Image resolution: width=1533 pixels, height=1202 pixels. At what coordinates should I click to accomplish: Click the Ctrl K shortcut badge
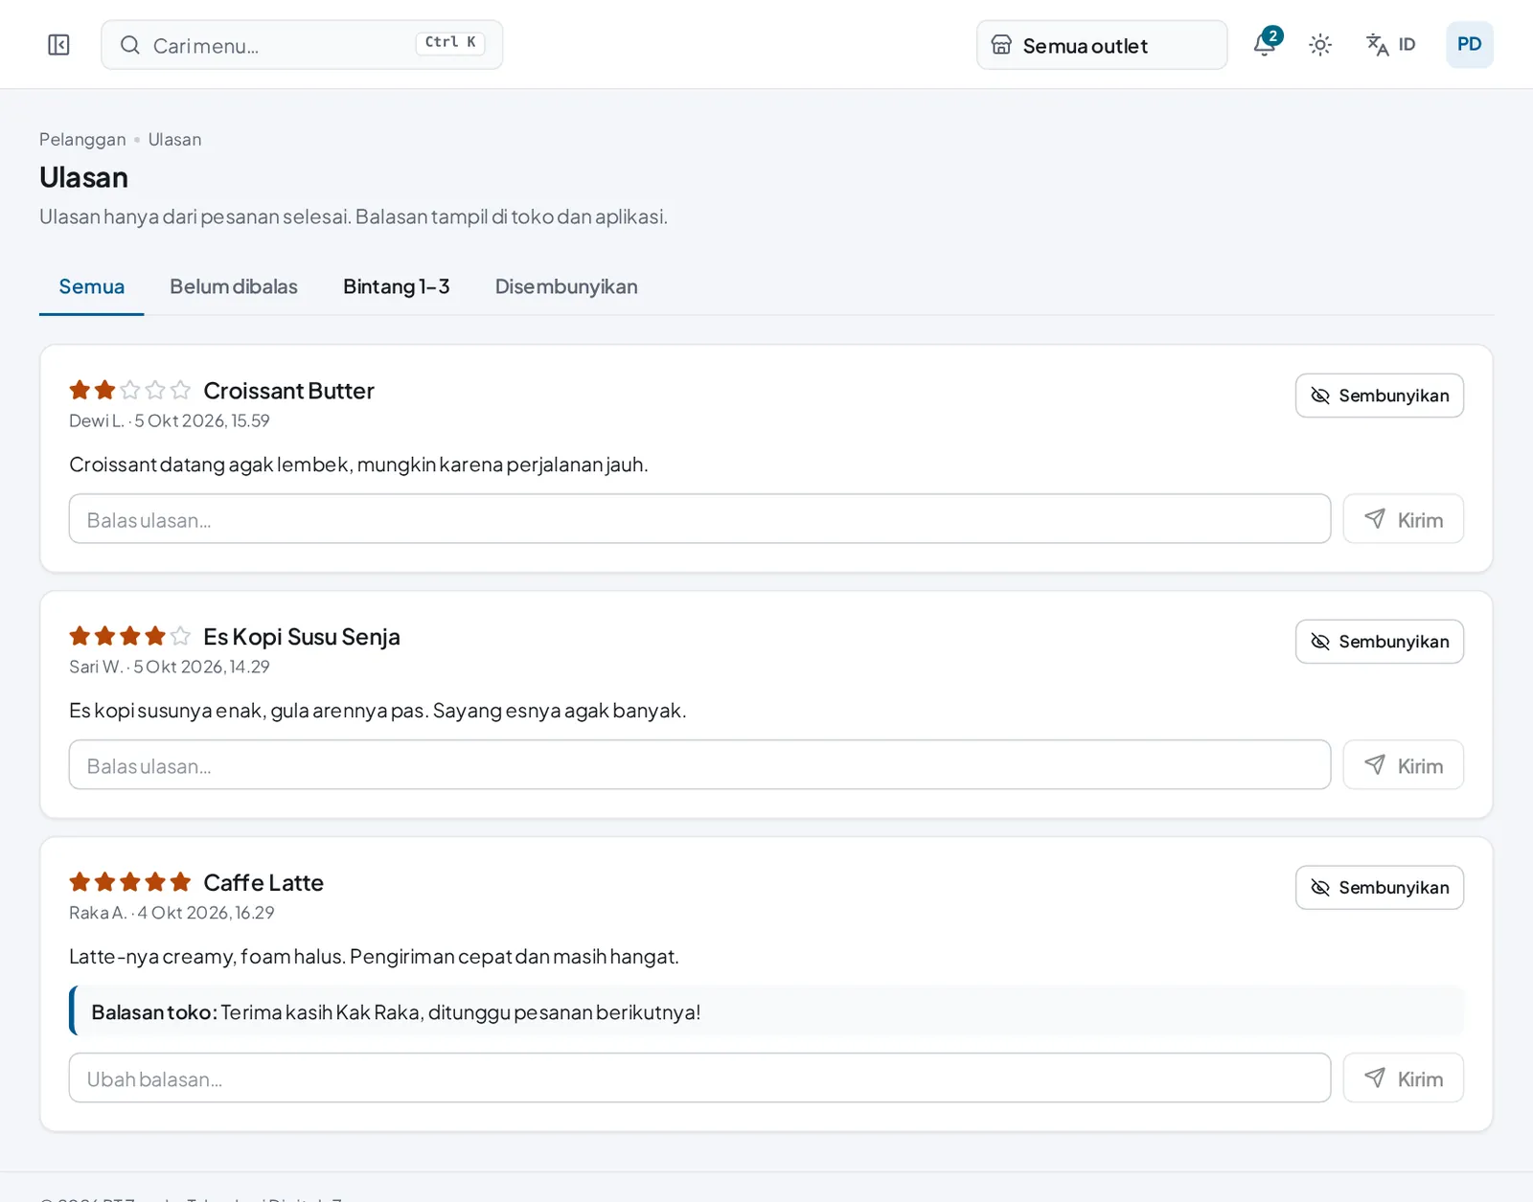tap(450, 43)
